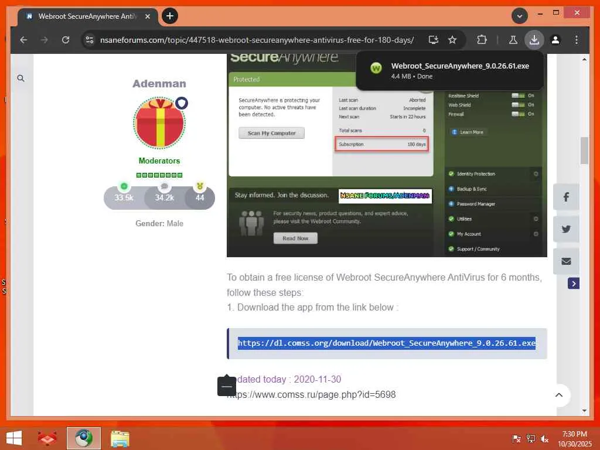This screenshot has width=600, height=450.
Task: Click the Moderators group label
Action: point(159,161)
